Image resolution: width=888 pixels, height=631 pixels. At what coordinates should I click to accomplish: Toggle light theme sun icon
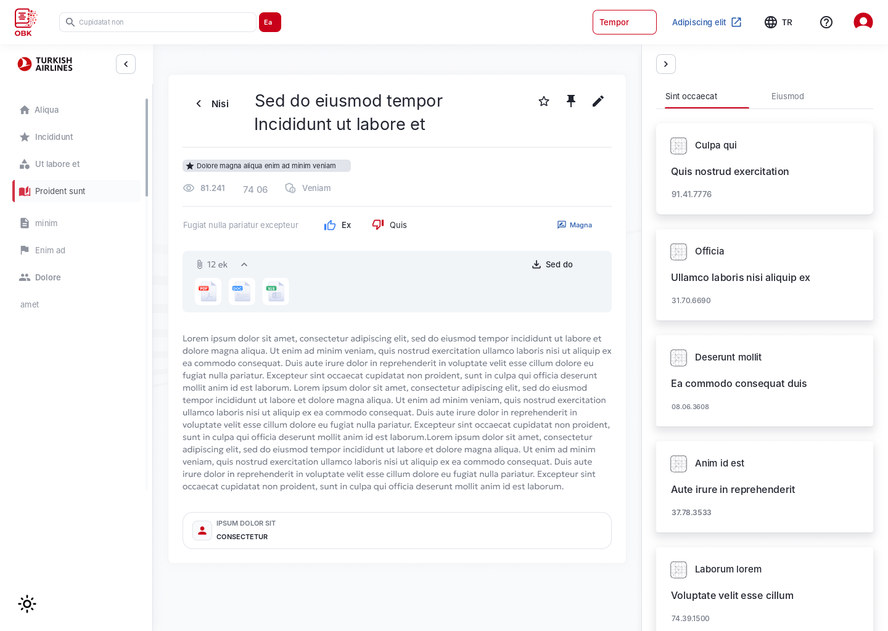27,604
